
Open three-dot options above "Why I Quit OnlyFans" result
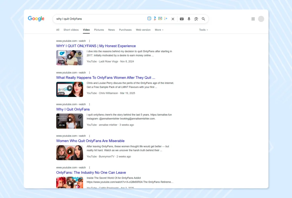(x=90, y=104)
